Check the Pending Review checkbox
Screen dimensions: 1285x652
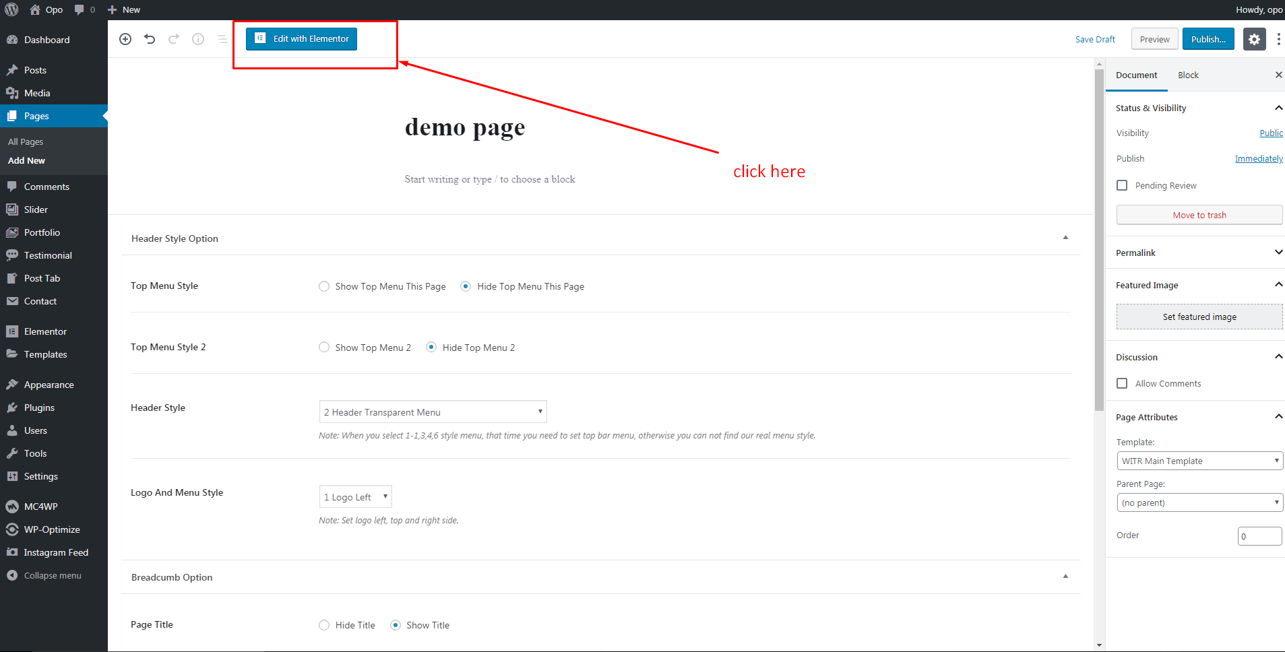pyautogui.click(x=1122, y=185)
